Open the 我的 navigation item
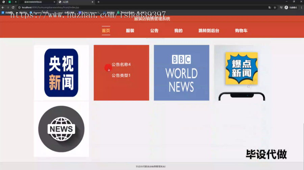The height and width of the screenshot is (170, 304). pyautogui.click(x=178, y=31)
